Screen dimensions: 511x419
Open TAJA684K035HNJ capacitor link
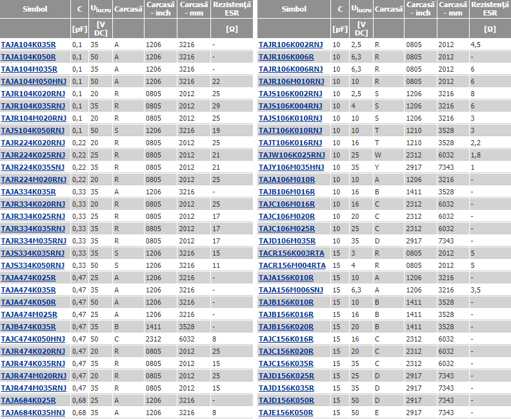[x=33, y=413]
